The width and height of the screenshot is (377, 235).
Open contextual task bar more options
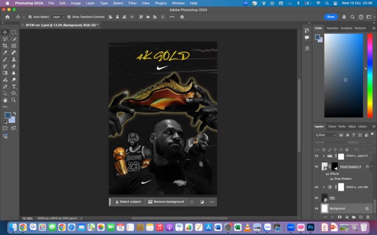click(x=212, y=202)
